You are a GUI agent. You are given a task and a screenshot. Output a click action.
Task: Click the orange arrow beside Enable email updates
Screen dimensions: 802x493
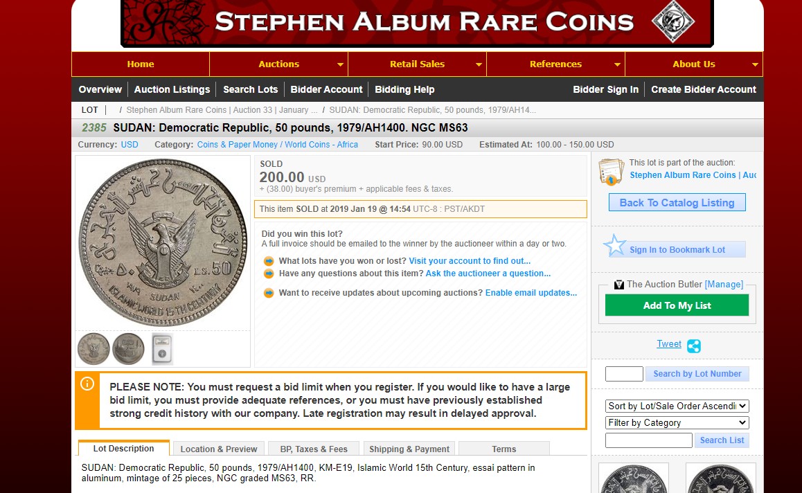coord(269,293)
